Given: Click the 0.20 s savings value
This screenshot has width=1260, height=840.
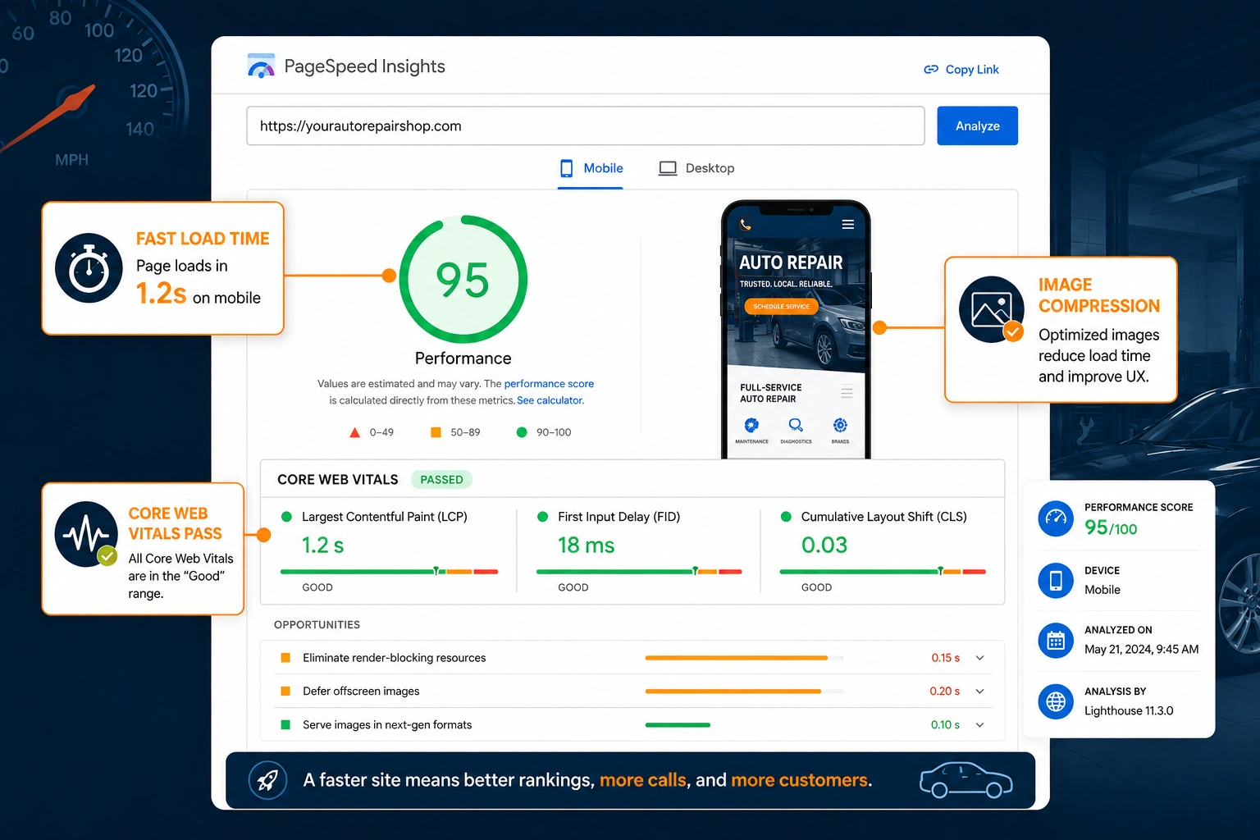Looking at the screenshot, I should (x=944, y=692).
